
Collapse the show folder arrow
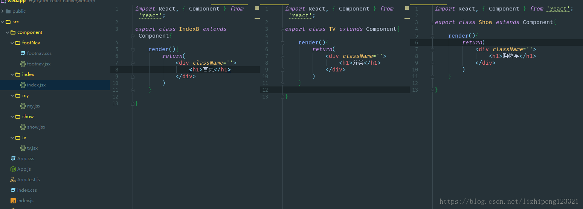coord(12,117)
